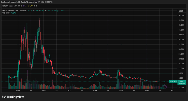Click the yellow RSI value 34.93

click(x=30, y=6)
